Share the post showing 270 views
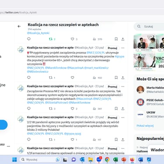This screenshot has height=164, width=164. click(123, 39)
